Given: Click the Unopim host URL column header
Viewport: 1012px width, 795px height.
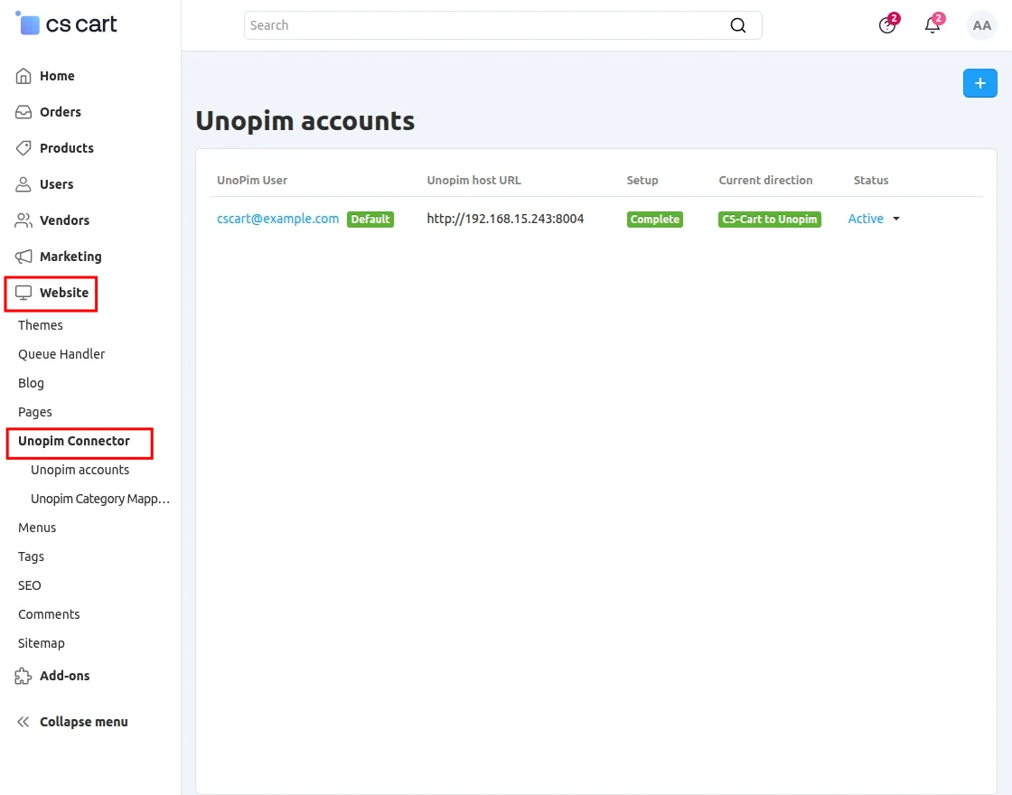Looking at the screenshot, I should 473,181.
